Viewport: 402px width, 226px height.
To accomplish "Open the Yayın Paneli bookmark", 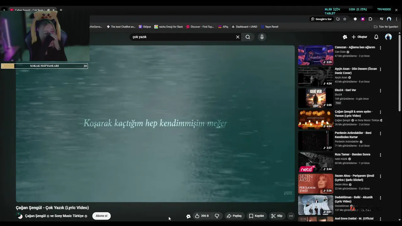I will pos(269,27).
